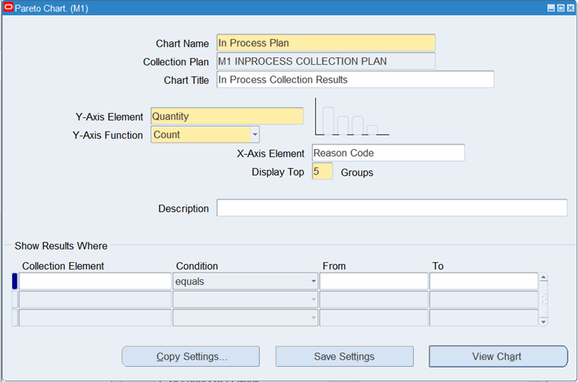
Task: Click the Chart Name field
Action: [x=326, y=43]
